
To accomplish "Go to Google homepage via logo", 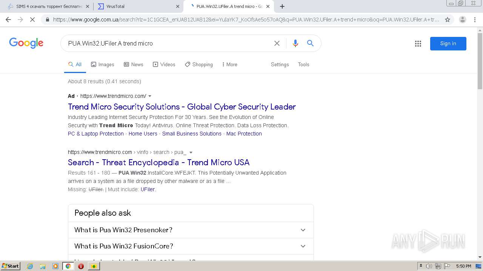I will [26, 43].
